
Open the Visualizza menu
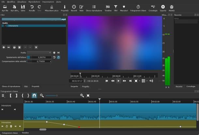point(22,2)
